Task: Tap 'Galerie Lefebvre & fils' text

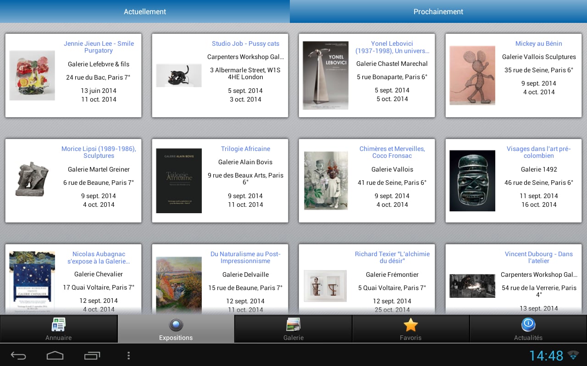Action: pyautogui.click(x=99, y=64)
